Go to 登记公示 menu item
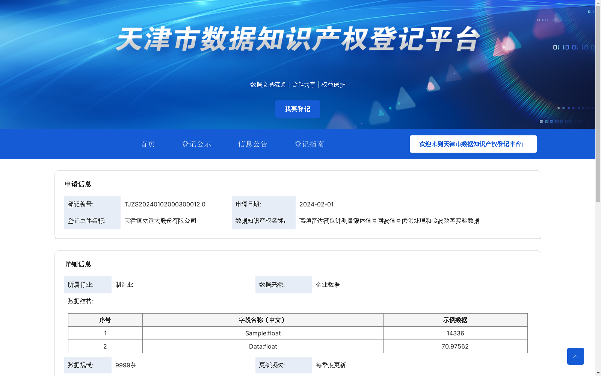Viewport: 601px width, 376px height. coord(196,144)
